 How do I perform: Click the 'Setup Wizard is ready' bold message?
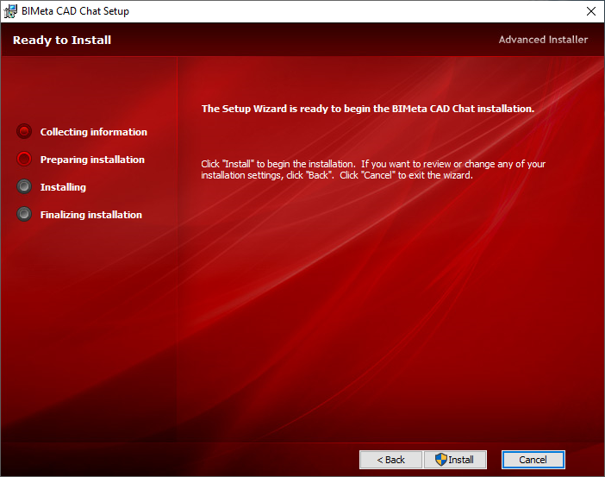pyautogui.click(x=368, y=109)
